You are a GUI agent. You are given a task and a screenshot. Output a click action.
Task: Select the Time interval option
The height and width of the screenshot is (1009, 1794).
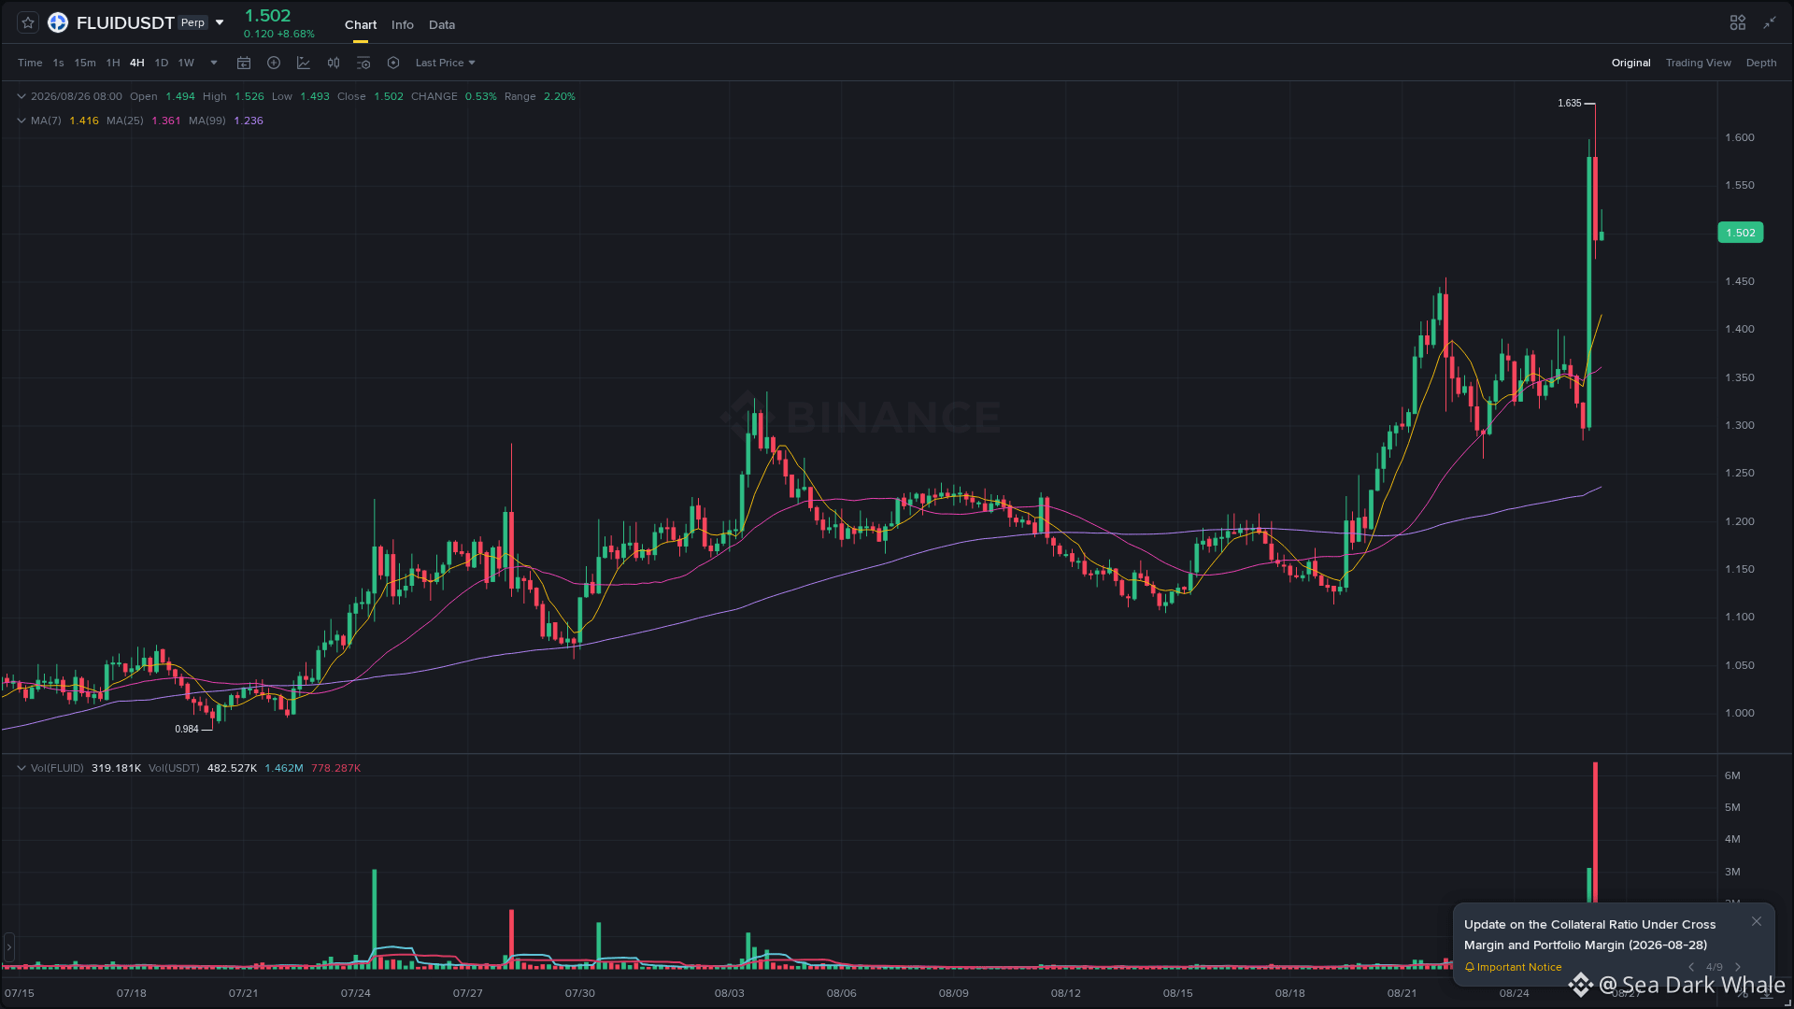30,63
